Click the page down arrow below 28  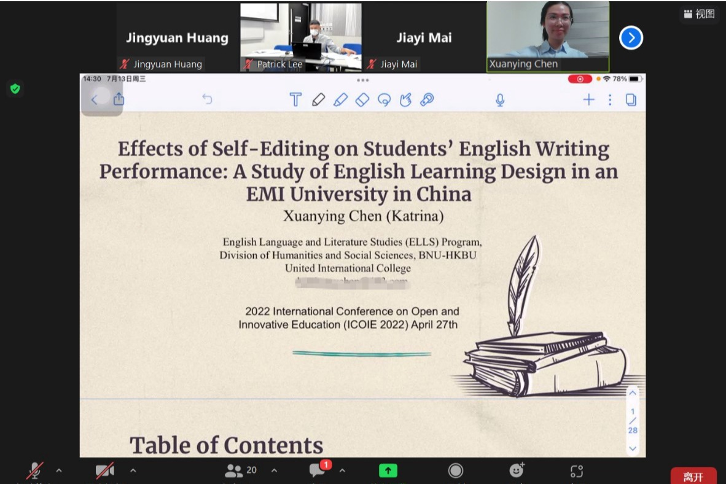pos(633,448)
